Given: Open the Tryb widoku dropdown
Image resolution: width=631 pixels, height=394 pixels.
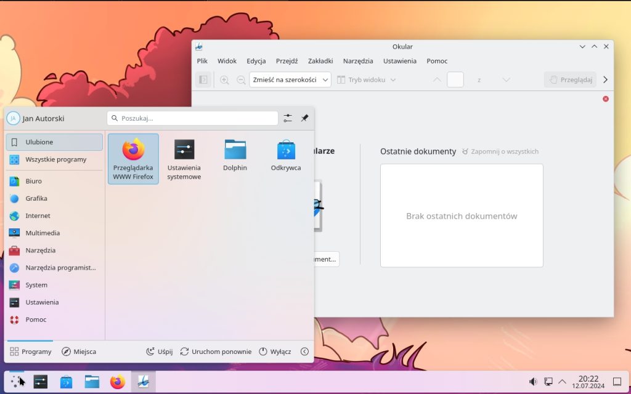Looking at the screenshot, I should pyautogui.click(x=367, y=80).
